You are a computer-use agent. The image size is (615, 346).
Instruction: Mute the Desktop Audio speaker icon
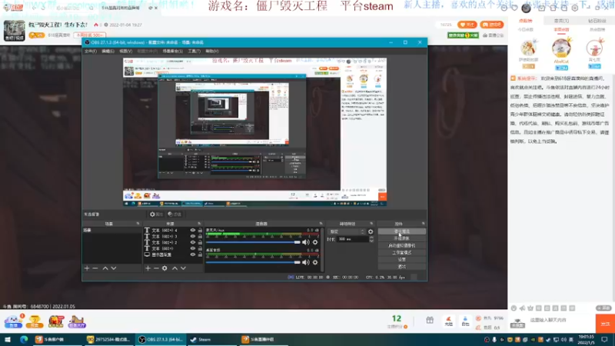305,262
